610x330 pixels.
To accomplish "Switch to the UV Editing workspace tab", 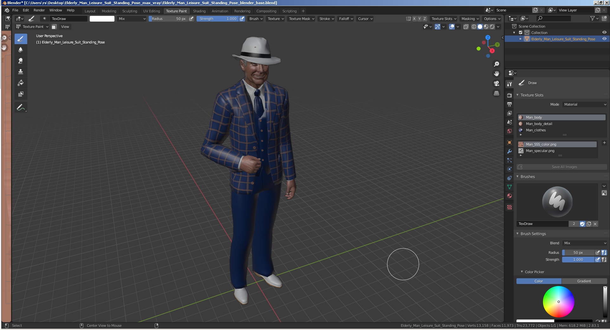I will [152, 11].
